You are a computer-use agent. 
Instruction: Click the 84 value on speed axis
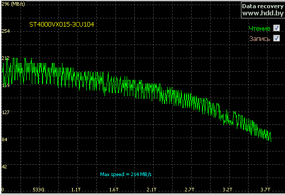5,139
